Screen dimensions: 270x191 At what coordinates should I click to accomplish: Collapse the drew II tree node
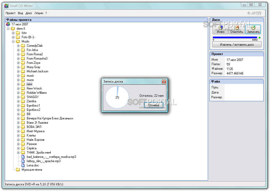click(8, 29)
